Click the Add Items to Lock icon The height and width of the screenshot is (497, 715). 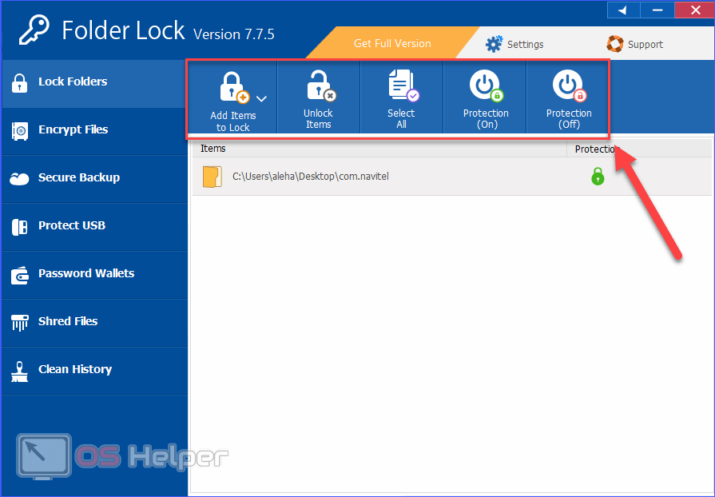click(232, 88)
